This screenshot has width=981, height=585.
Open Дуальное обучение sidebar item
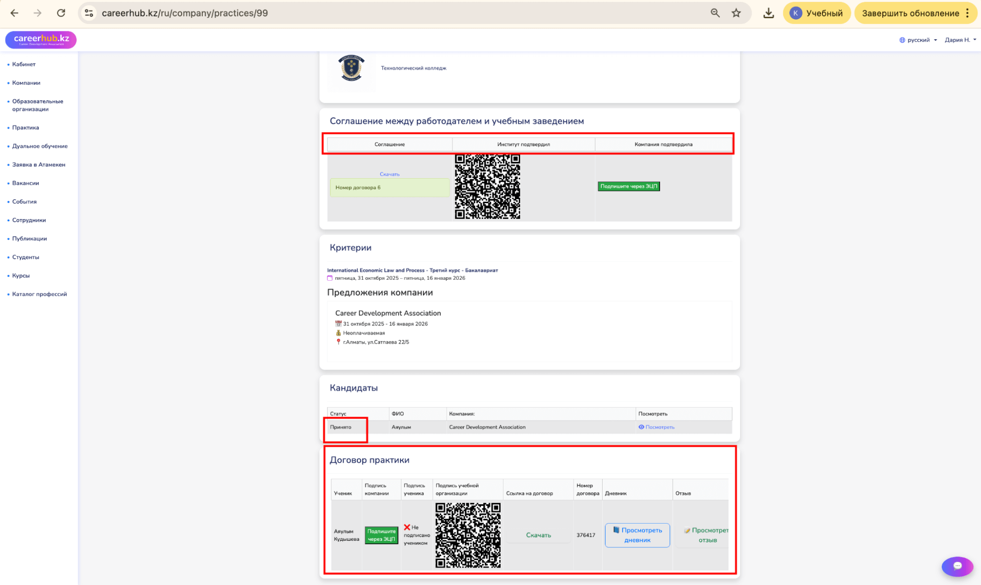pyautogui.click(x=40, y=146)
